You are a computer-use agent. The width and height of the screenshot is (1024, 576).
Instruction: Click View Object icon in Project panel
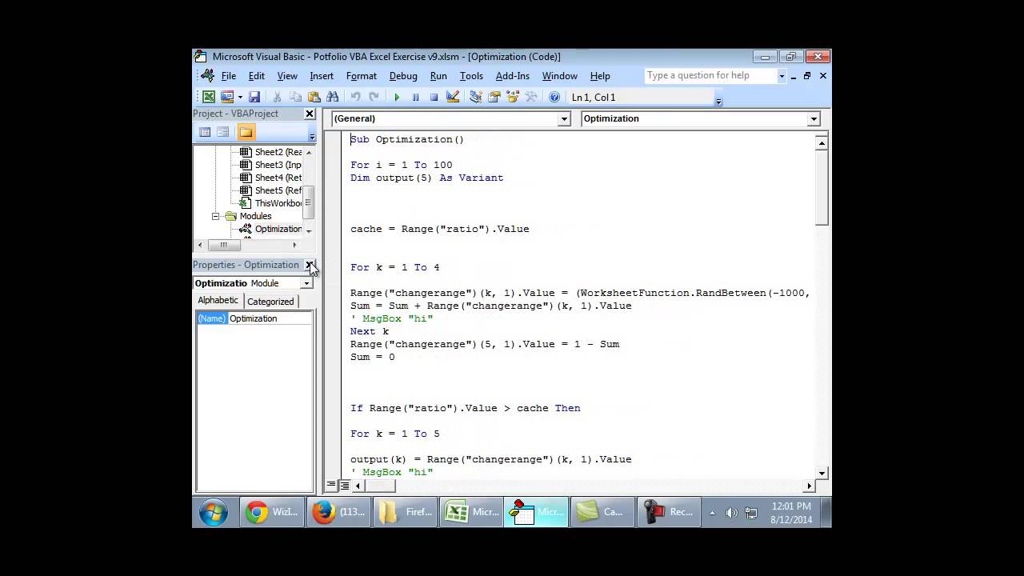point(223,132)
